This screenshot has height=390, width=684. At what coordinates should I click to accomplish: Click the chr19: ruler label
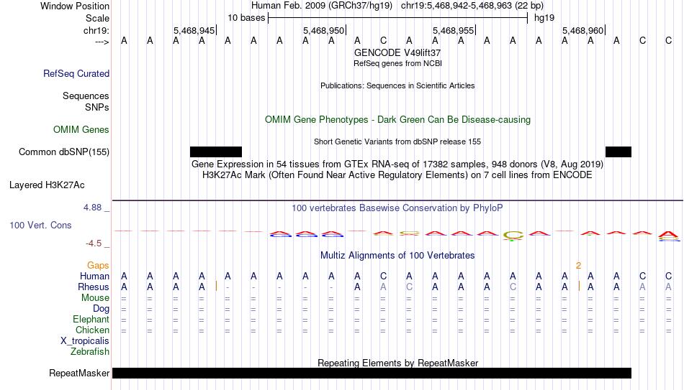click(96, 30)
